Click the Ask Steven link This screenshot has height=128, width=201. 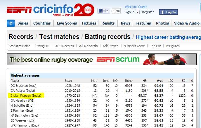[110, 46]
